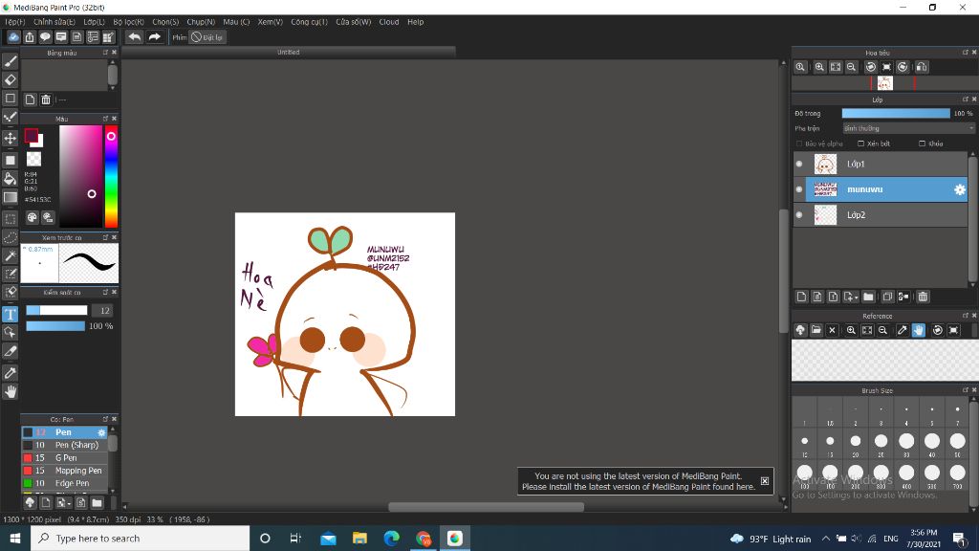Zoom in on the Navigator panel
Image resolution: width=979 pixels, height=551 pixels.
(x=819, y=67)
